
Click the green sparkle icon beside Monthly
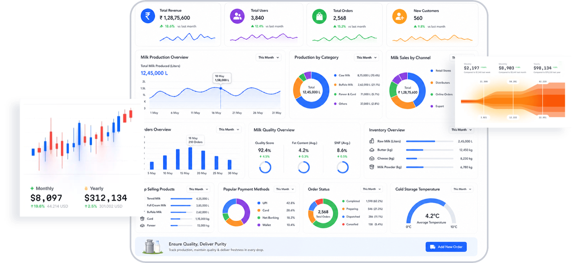pos(32,188)
